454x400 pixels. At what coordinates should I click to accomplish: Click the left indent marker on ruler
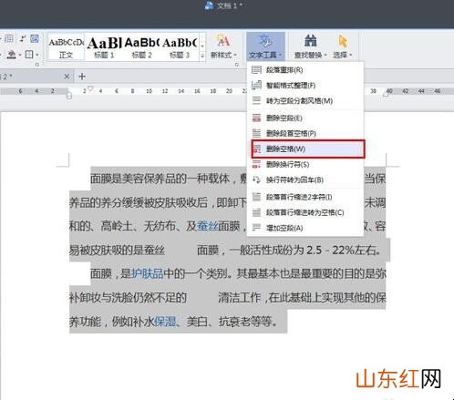coord(69,96)
